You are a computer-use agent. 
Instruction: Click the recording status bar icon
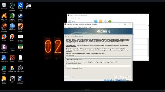pyautogui.click(x=119, y=80)
